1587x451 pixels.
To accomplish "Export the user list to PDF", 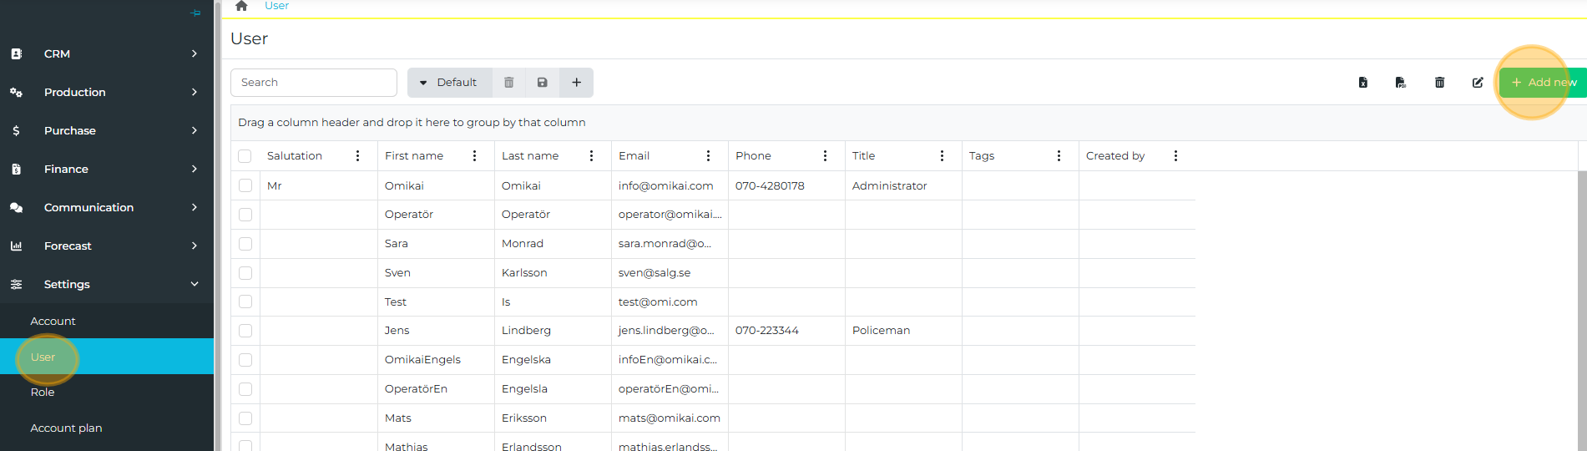I will coord(1401,83).
